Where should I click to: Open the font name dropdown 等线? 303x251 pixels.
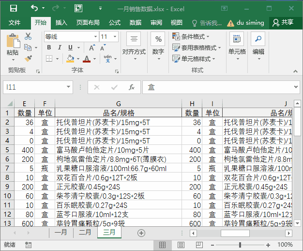(x=95, y=36)
